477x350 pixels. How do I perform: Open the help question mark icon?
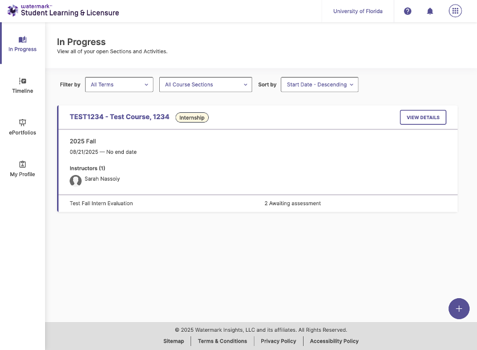tap(407, 11)
